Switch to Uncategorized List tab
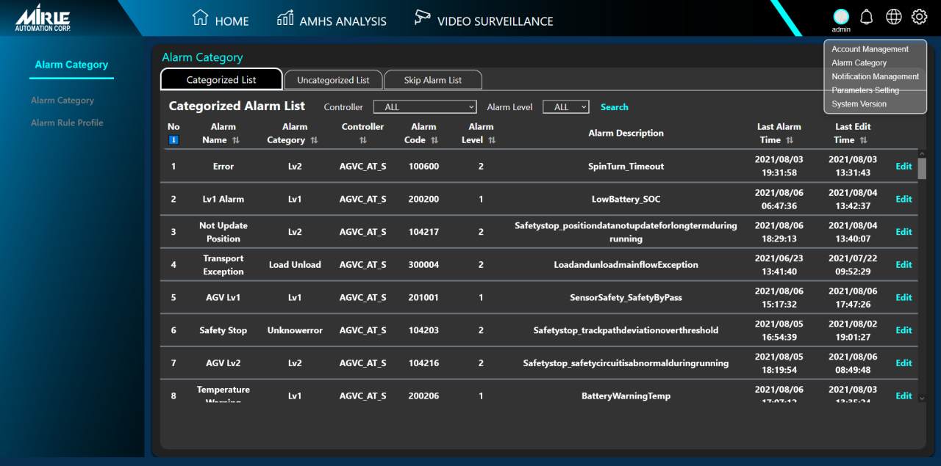Image resolution: width=941 pixels, height=466 pixels. coord(333,80)
